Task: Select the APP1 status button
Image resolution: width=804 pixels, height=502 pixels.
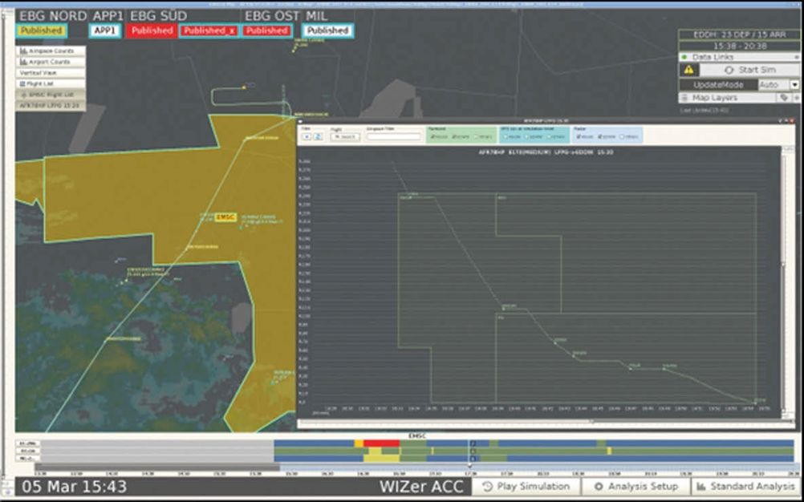Action: [106, 30]
